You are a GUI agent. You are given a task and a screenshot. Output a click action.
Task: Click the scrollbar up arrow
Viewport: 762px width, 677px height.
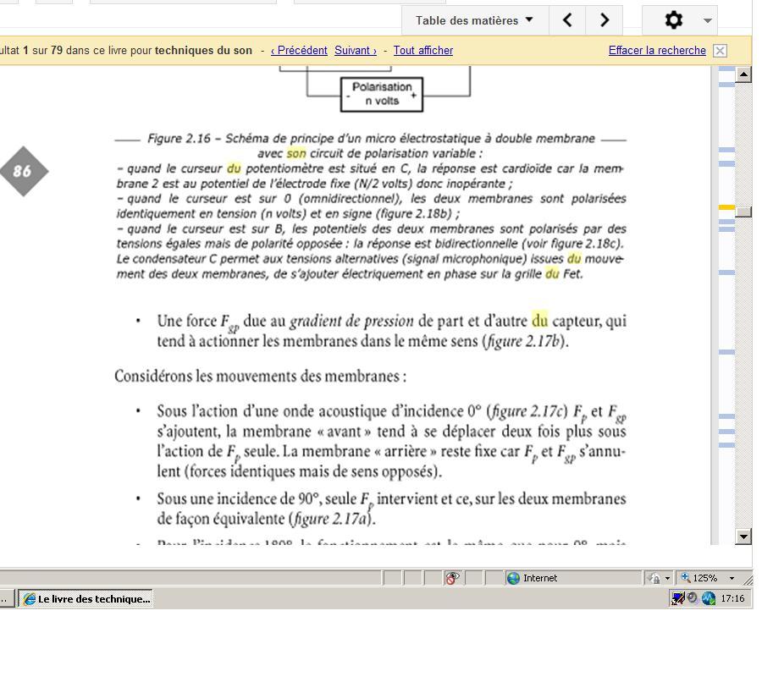[743, 74]
